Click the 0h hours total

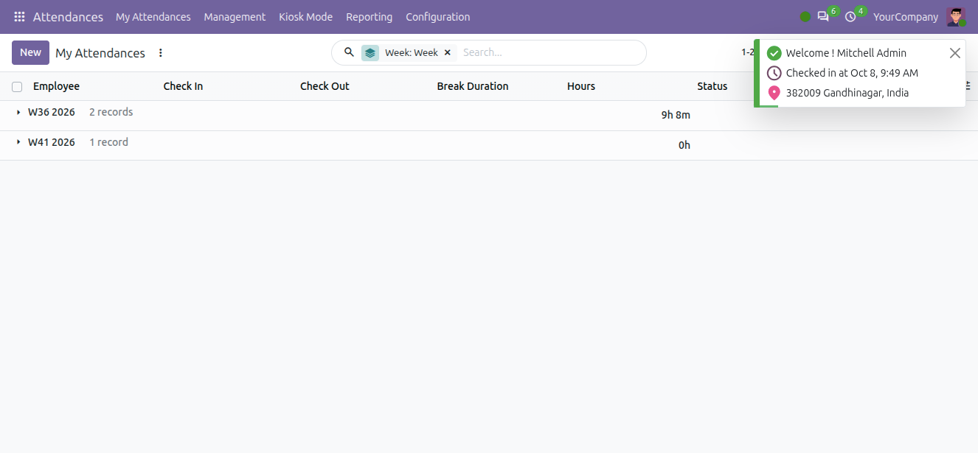(684, 145)
